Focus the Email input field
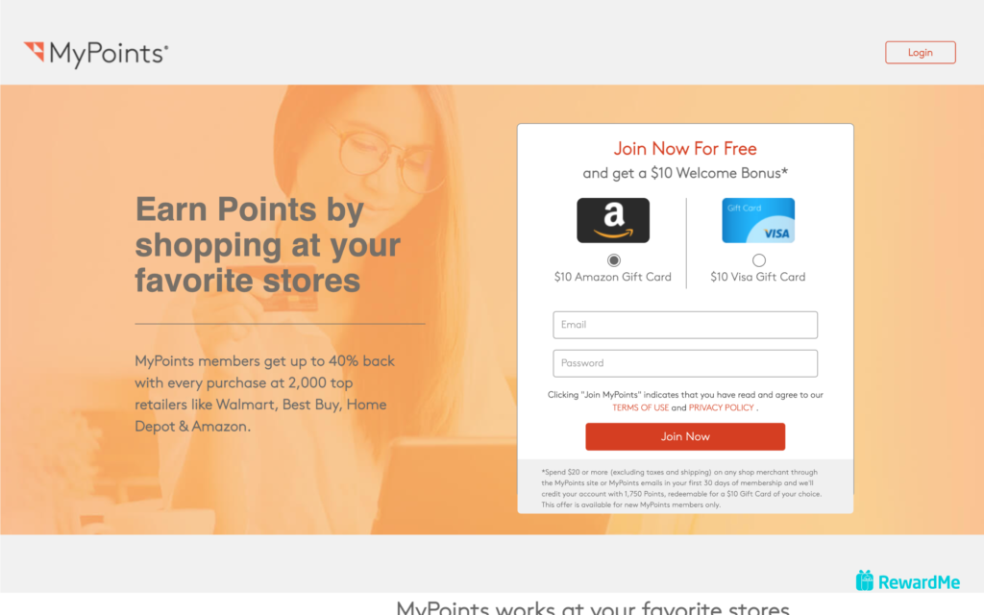The height and width of the screenshot is (615, 984). coord(684,325)
